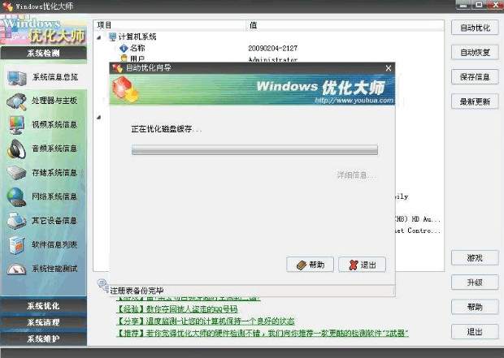Screen dimensions: 504x358
Task: Click the optimization progress bar
Action: [x=254, y=150]
